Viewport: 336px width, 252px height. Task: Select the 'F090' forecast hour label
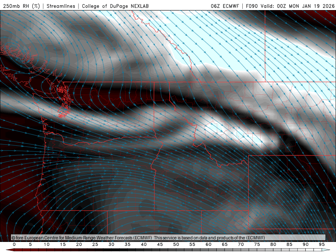click(252, 6)
